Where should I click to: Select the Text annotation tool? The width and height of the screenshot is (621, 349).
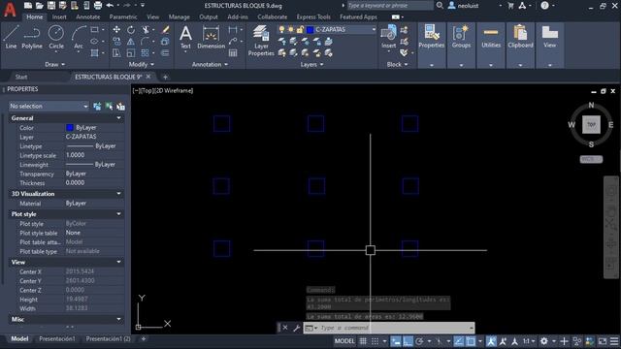[x=185, y=37]
